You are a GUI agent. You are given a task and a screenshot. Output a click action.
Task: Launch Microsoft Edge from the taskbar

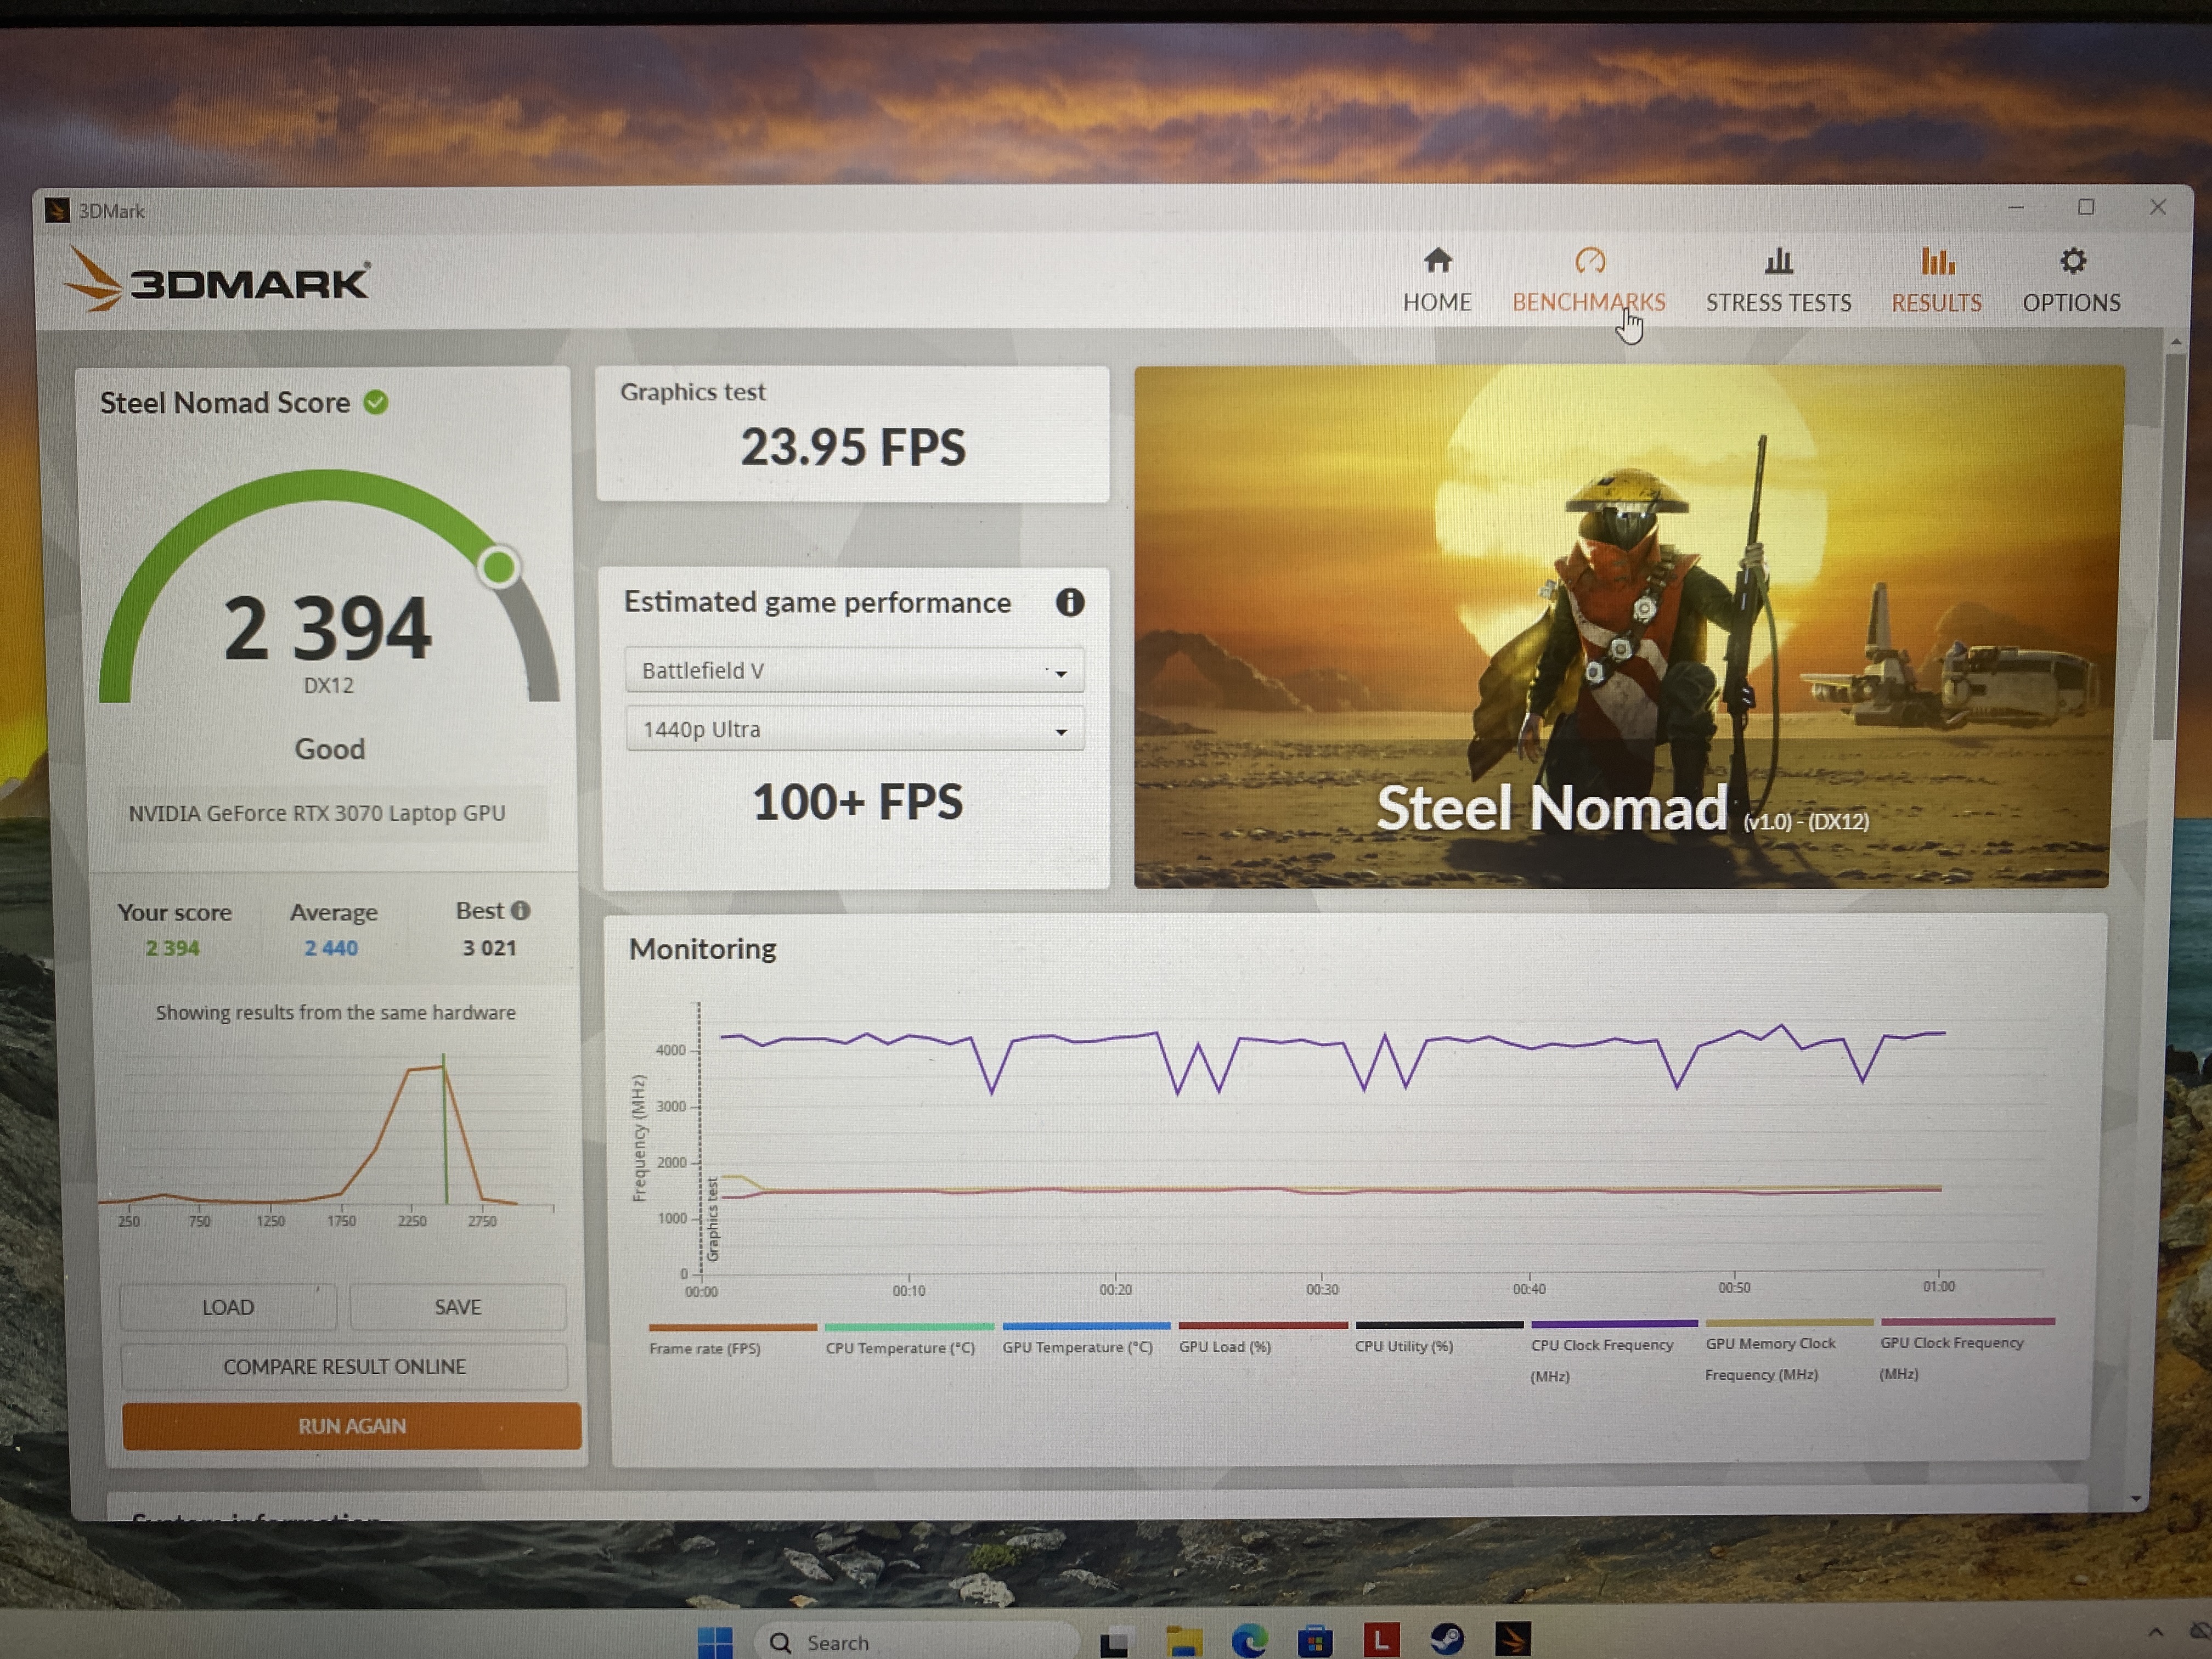point(1249,1641)
